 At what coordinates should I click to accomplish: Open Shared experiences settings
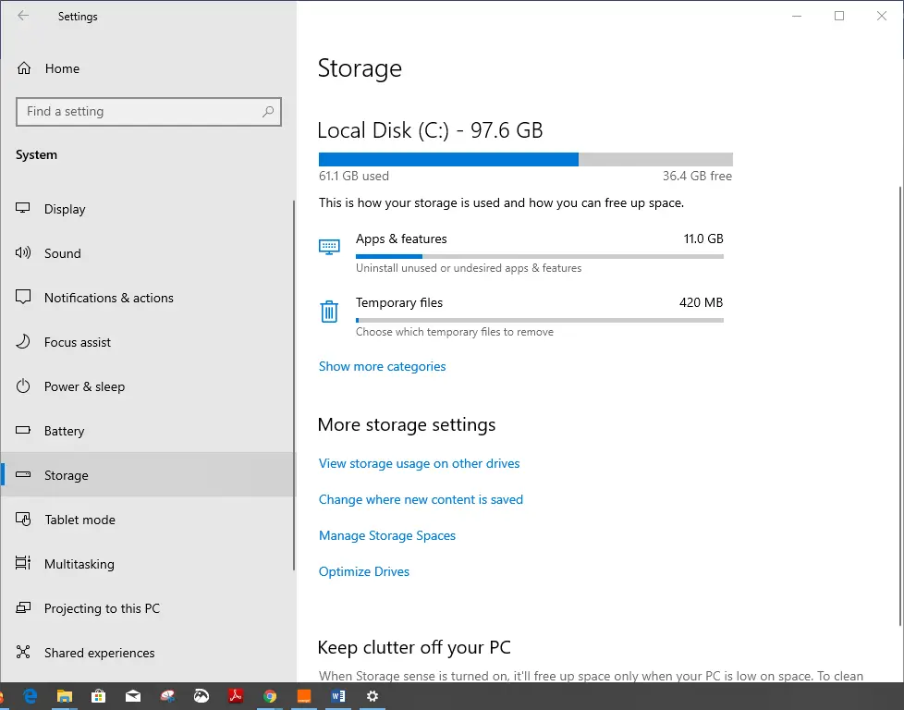click(147, 653)
